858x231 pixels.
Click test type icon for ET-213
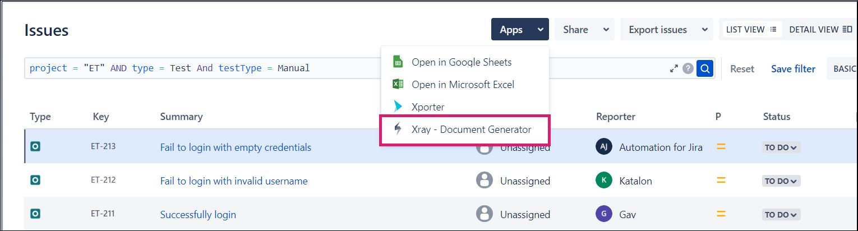coord(35,147)
